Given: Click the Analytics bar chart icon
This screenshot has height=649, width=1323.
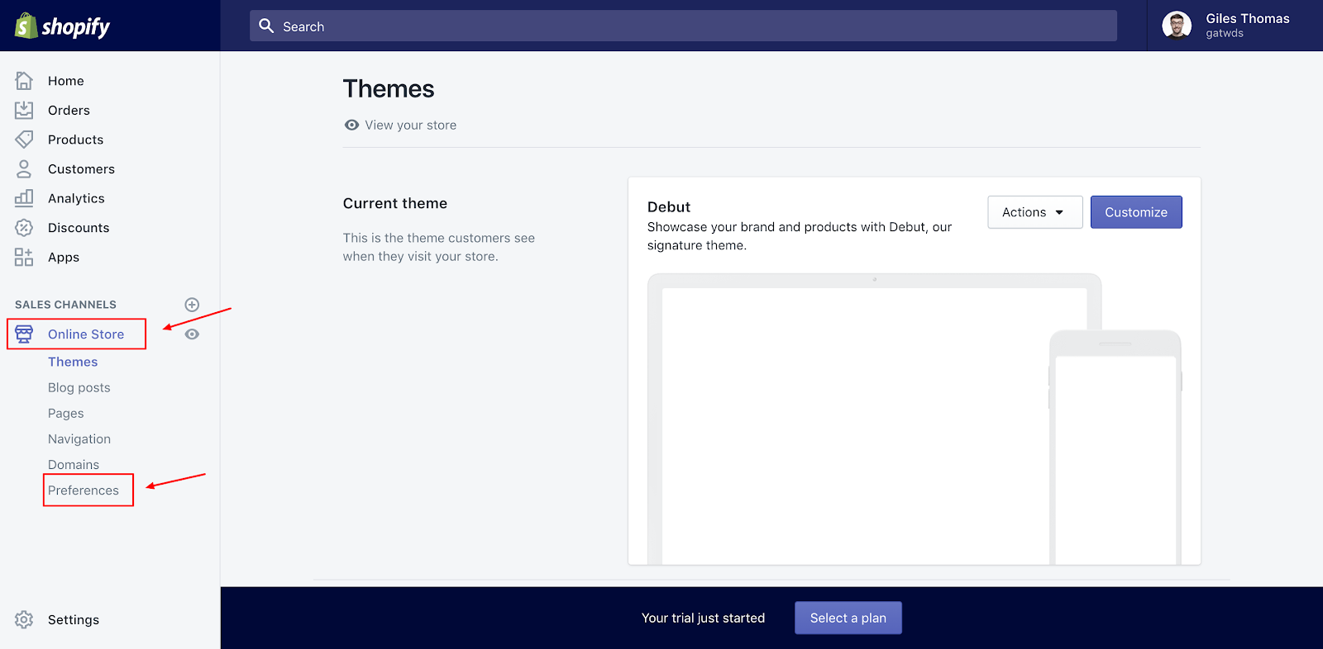Looking at the screenshot, I should point(24,197).
